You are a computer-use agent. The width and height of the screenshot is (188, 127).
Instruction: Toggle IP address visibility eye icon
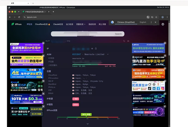pos(92,49)
